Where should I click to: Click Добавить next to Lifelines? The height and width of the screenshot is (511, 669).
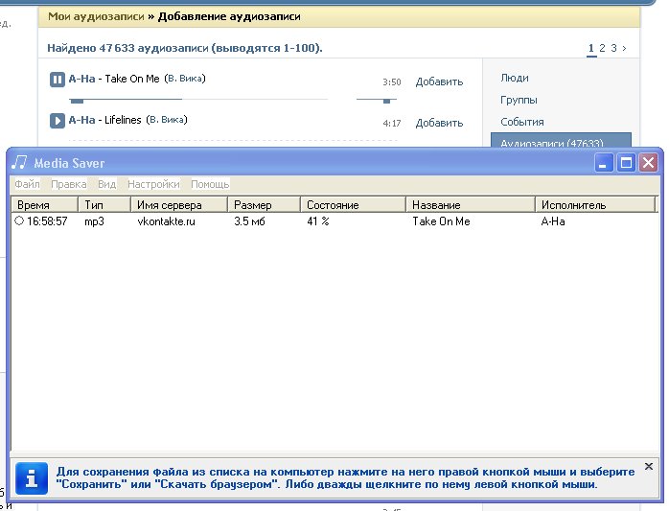pos(439,124)
